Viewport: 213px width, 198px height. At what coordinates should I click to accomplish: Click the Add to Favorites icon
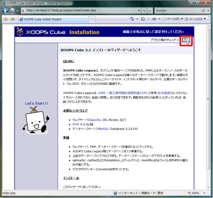(x=13, y=19)
